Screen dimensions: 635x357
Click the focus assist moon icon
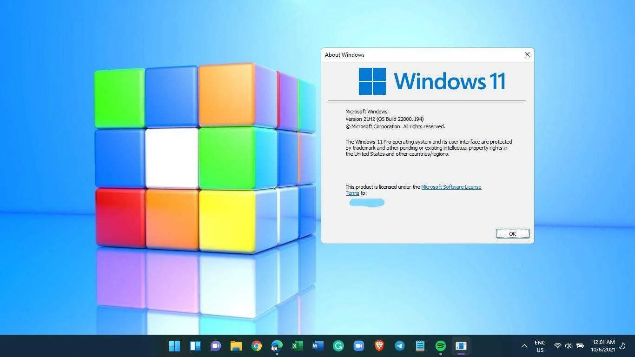pyautogui.click(x=622, y=346)
